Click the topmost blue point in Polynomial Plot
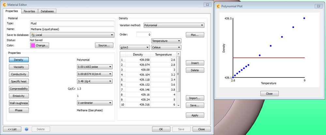Image resolution: width=326 pixels, height=135 pixels. [x=304, y=18]
